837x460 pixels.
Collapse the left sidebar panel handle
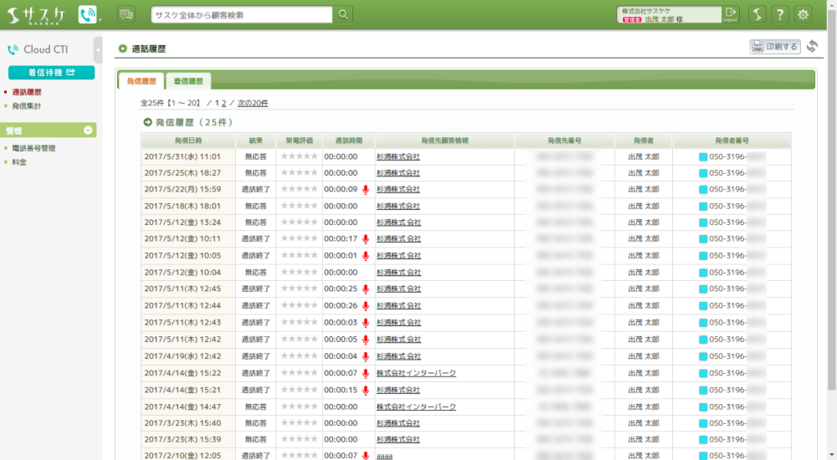[x=98, y=50]
